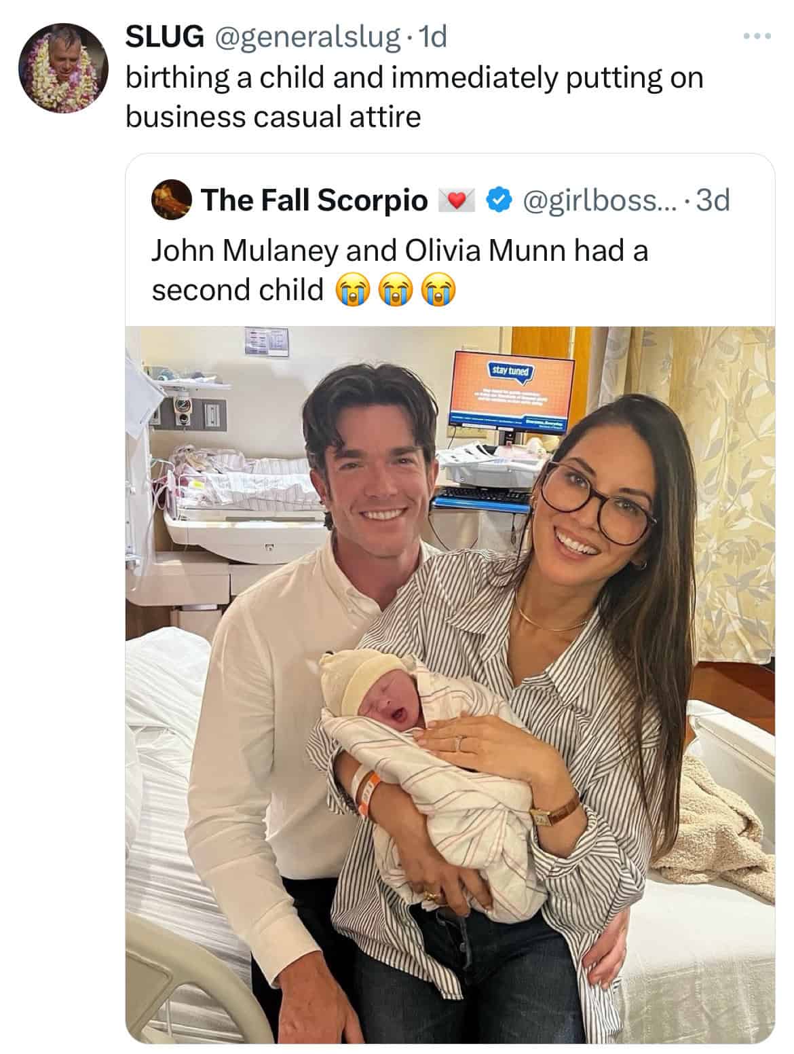The image size is (794, 1054).
Task: Click the last crying emoji
Action: (x=438, y=291)
